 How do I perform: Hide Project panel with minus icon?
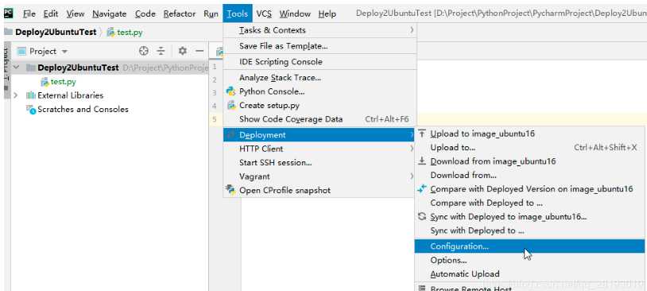tap(200, 51)
